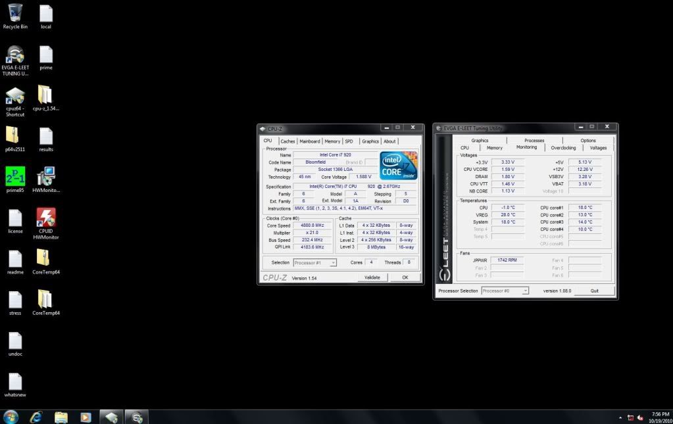Switch to the SPD tab in CPU-Z

click(349, 141)
